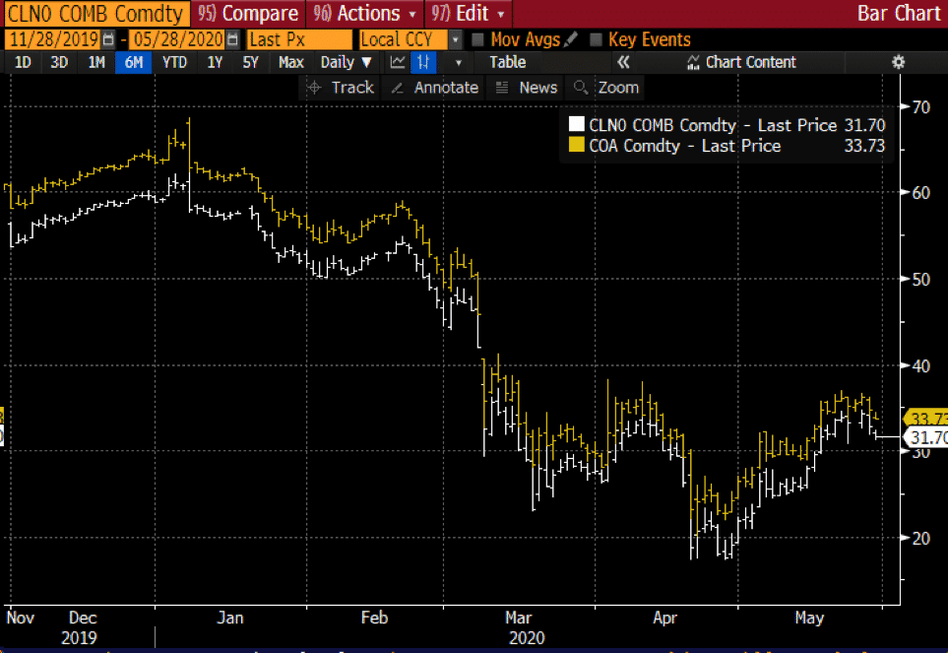Screen dimensions: 948x653
Task: Open the chart settings gear icon
Action: pos(897,62)
